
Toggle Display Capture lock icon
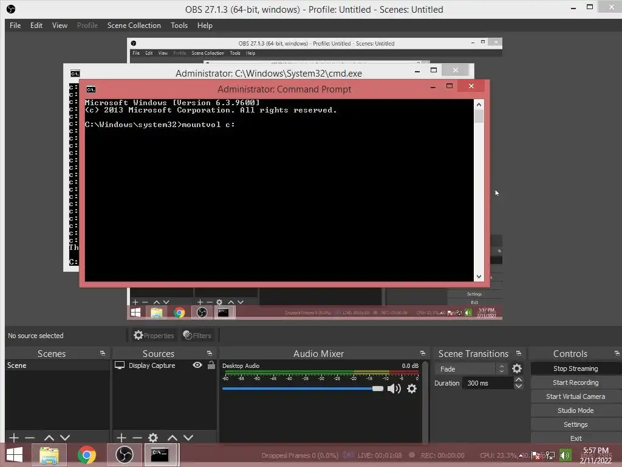tap(211, 365)
